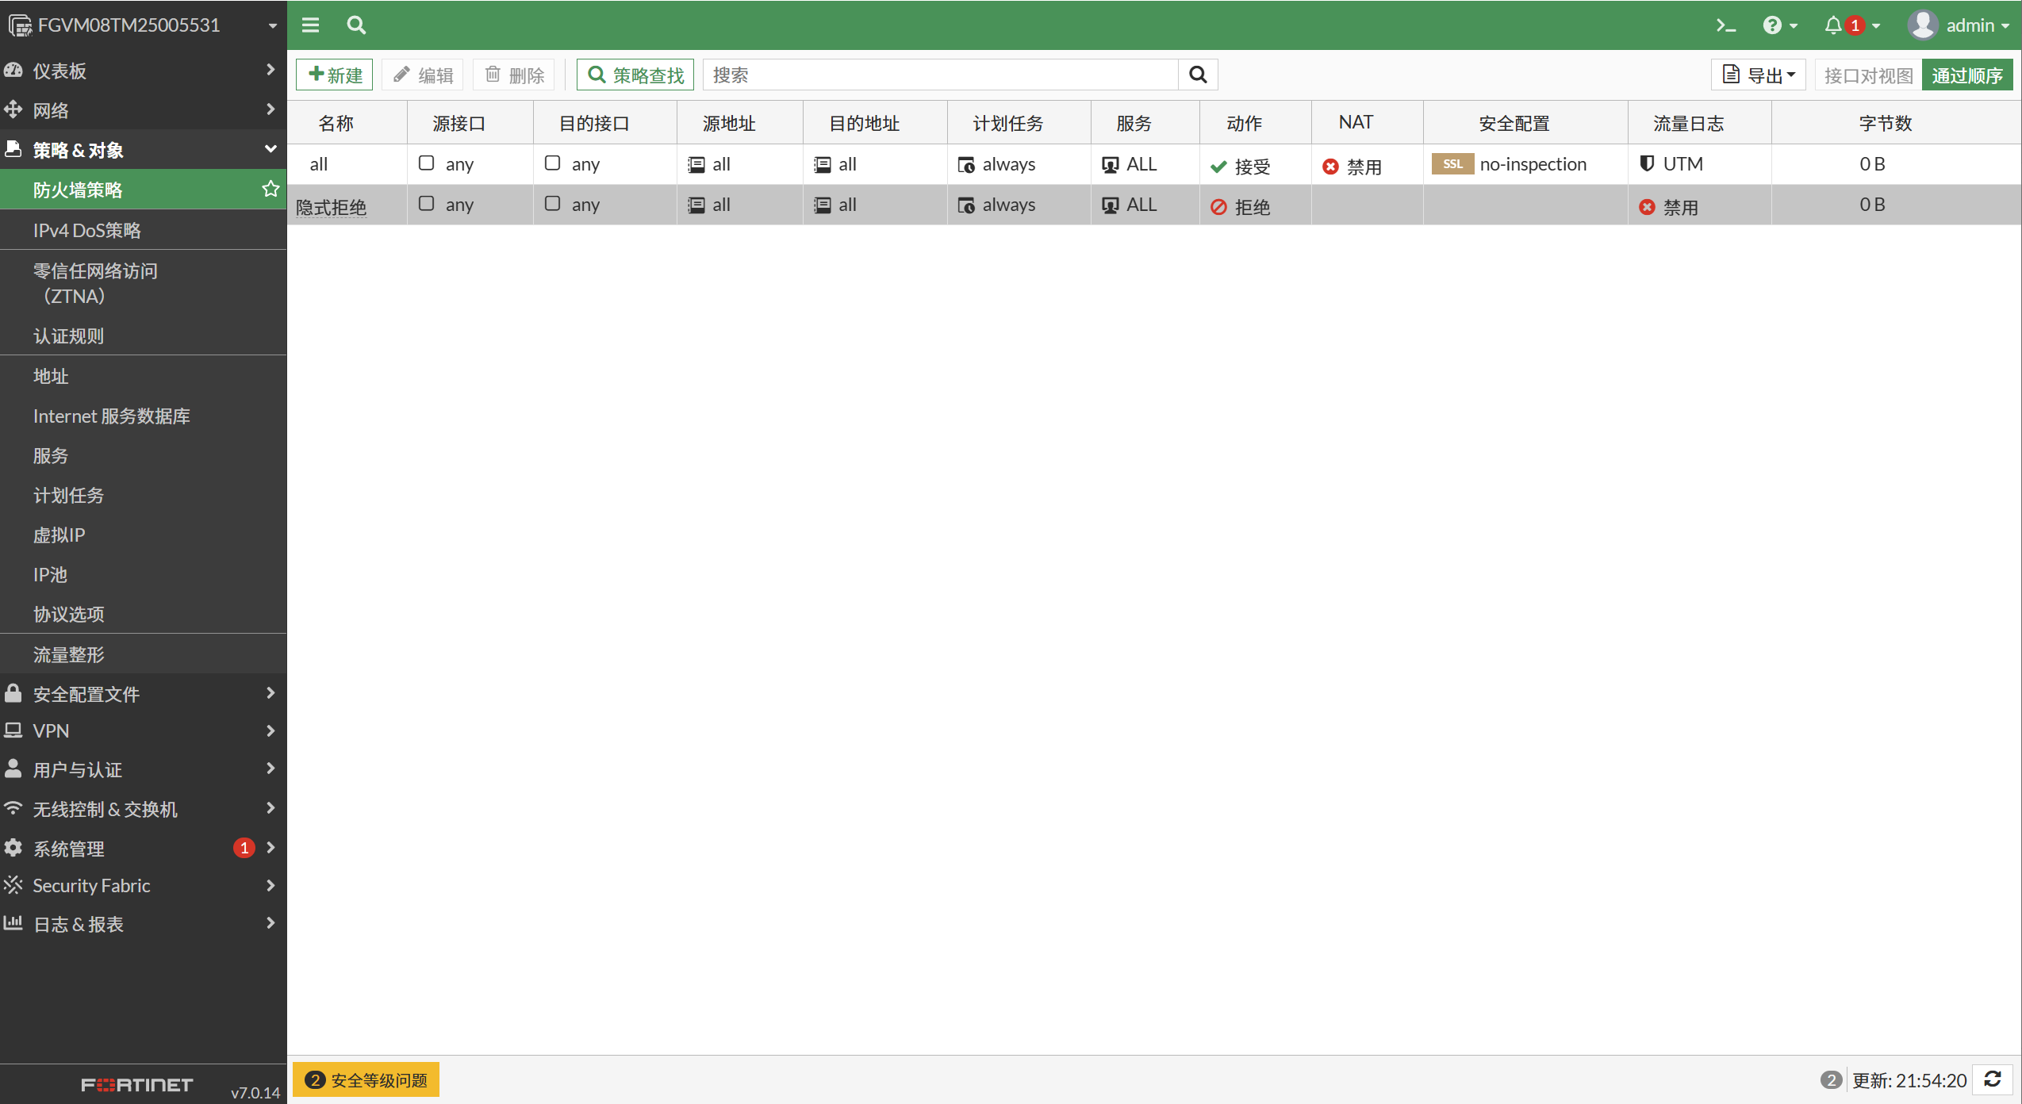The width and height of the screenshot is (2022, 1104).
Task: Click the 编辑 button
Action: pos(423,75)
